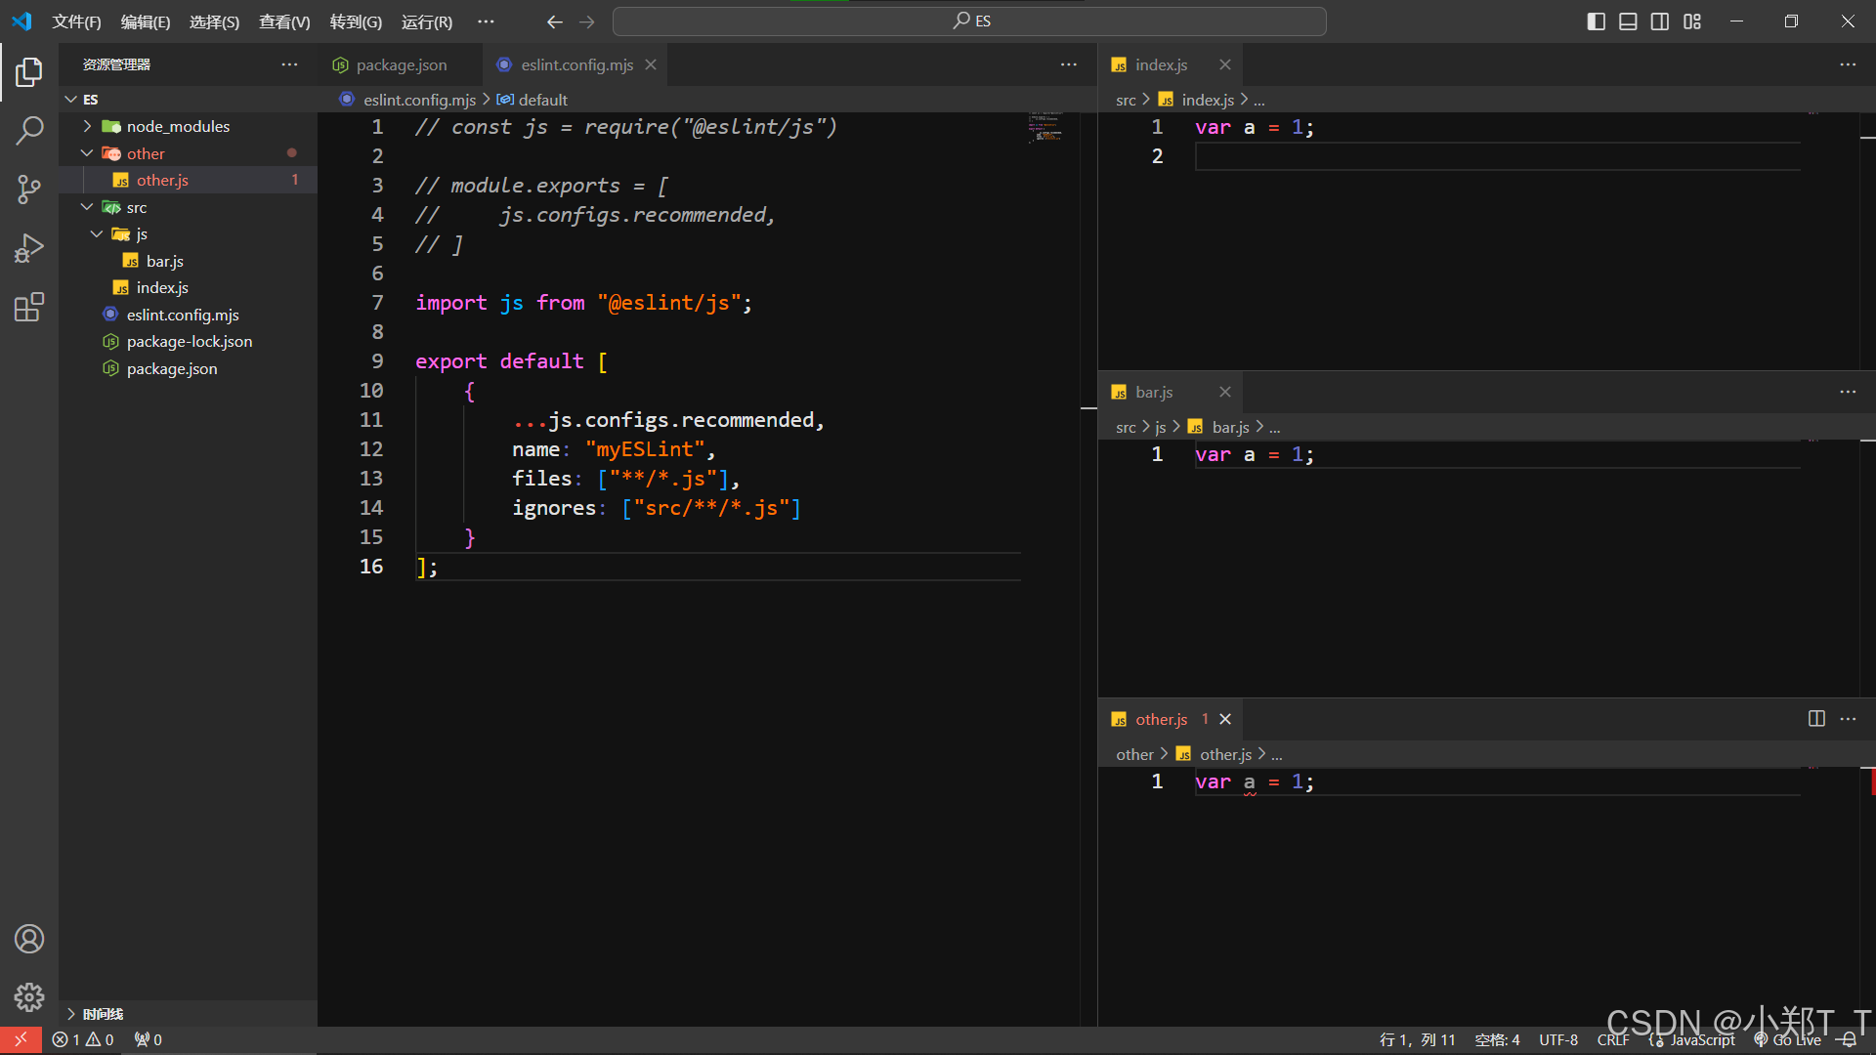Open the Accounts icon in activity bar
The width and height of the screenshot is (1876, 1055).
[29, 939]
